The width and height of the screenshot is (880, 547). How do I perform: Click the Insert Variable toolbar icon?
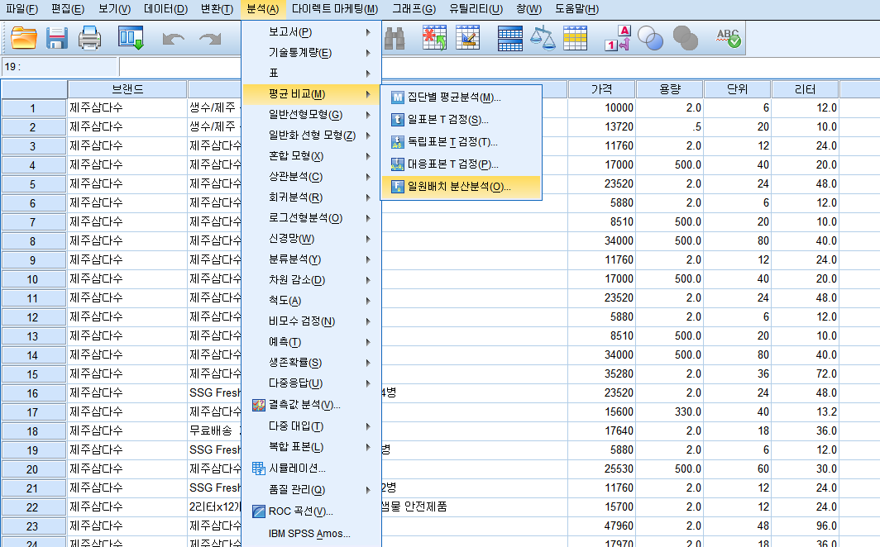tap(467, 38)
